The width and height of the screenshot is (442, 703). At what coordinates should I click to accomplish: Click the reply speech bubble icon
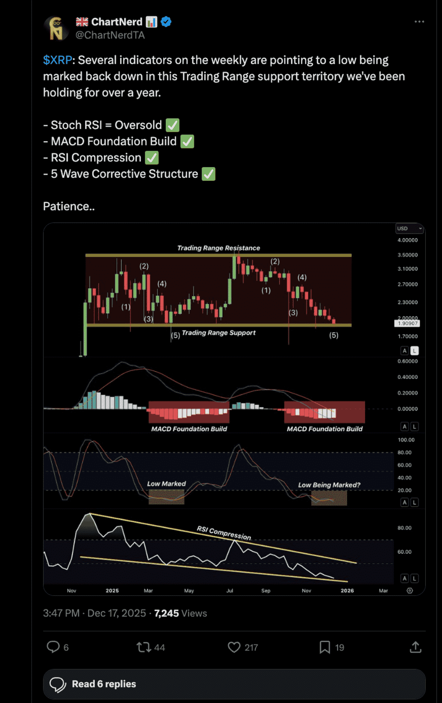[x=53, y=647]
